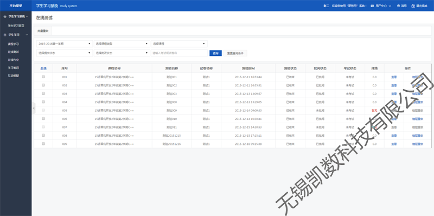Image resolution: width=434 pixels, height=216 pixels.
Task: Tick the checkbox for row 006
Action: coord(43,118)
